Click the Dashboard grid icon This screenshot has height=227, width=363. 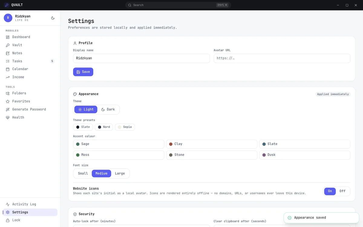pos(8,37)
